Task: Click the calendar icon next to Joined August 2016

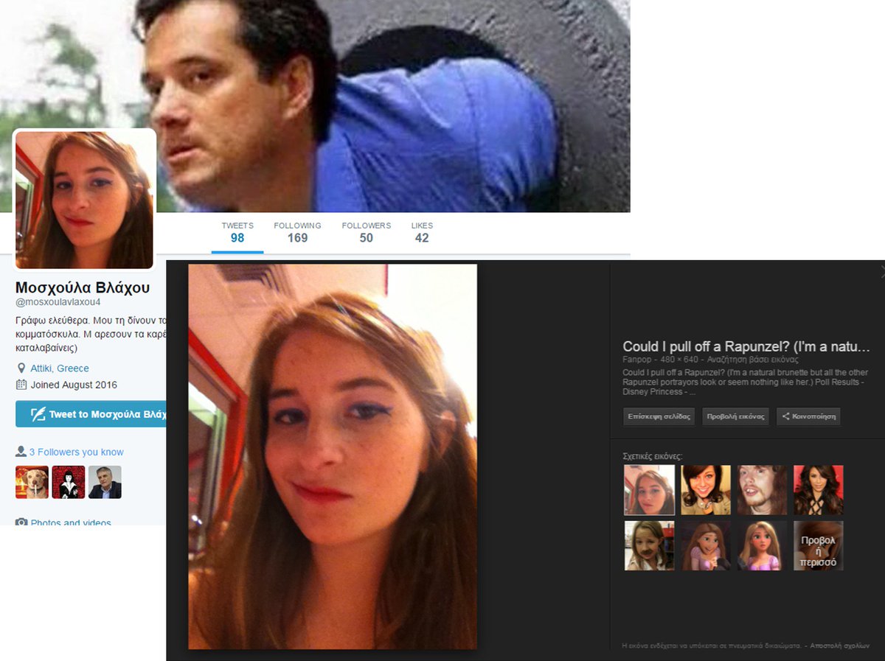Action: [21, 385]
